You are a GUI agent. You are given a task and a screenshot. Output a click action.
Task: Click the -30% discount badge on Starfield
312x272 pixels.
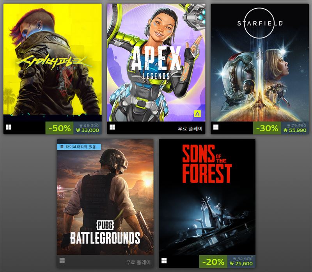267,128
